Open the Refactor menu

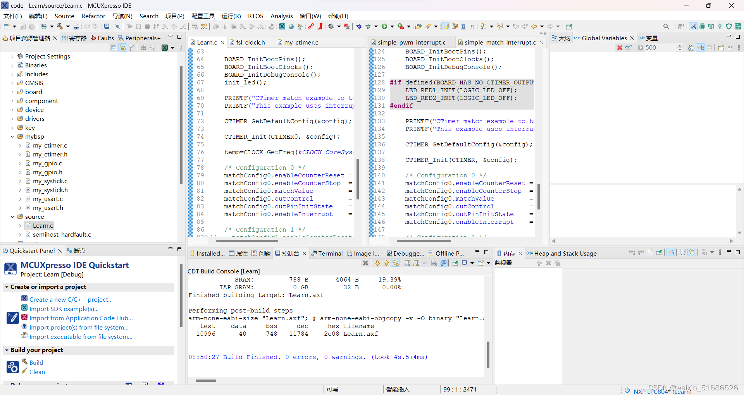click(x=93, y=16)
